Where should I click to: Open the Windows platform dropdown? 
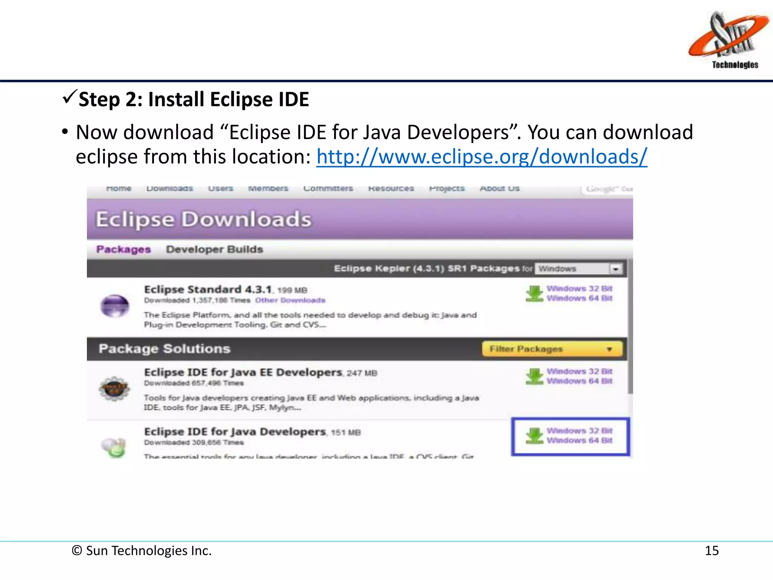pyautogui.click(x=579, y=268)
